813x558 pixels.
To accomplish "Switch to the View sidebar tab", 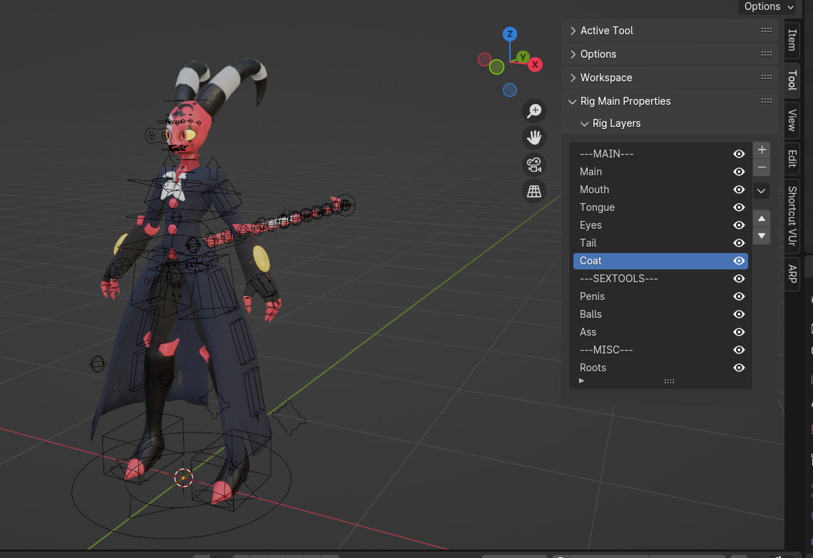I will point(792,120).
